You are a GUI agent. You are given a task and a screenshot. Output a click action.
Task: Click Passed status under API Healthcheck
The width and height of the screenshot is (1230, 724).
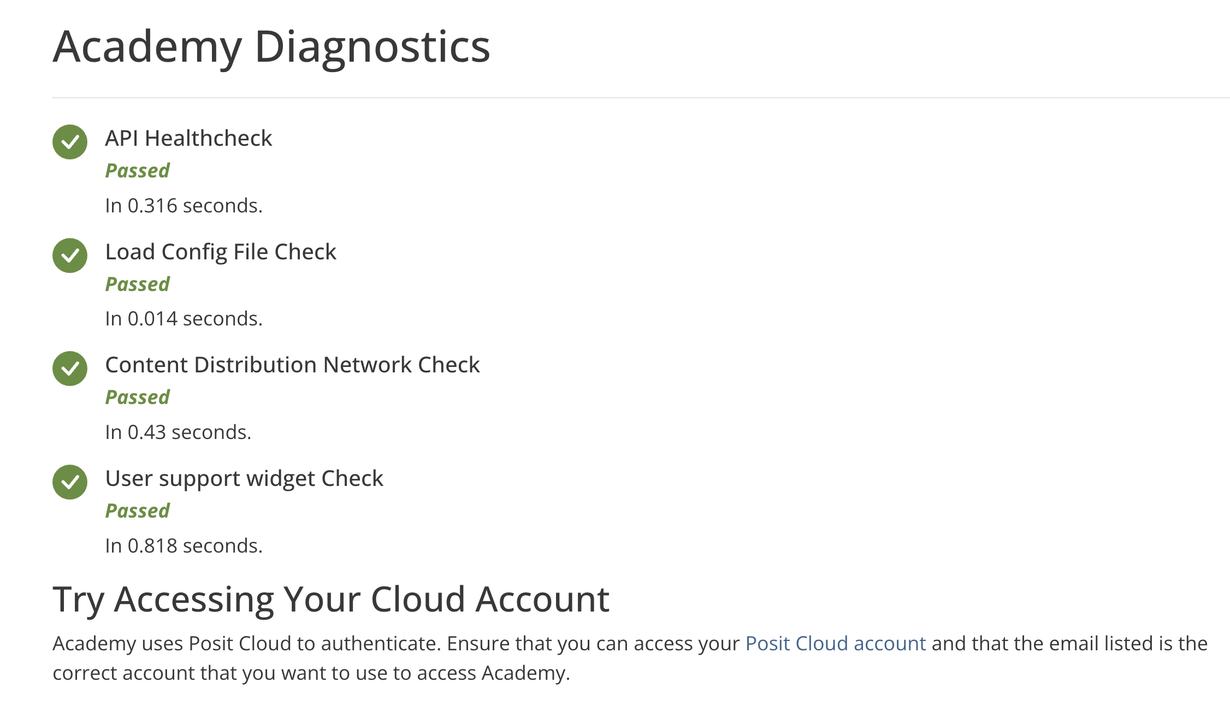click(137, 171)
